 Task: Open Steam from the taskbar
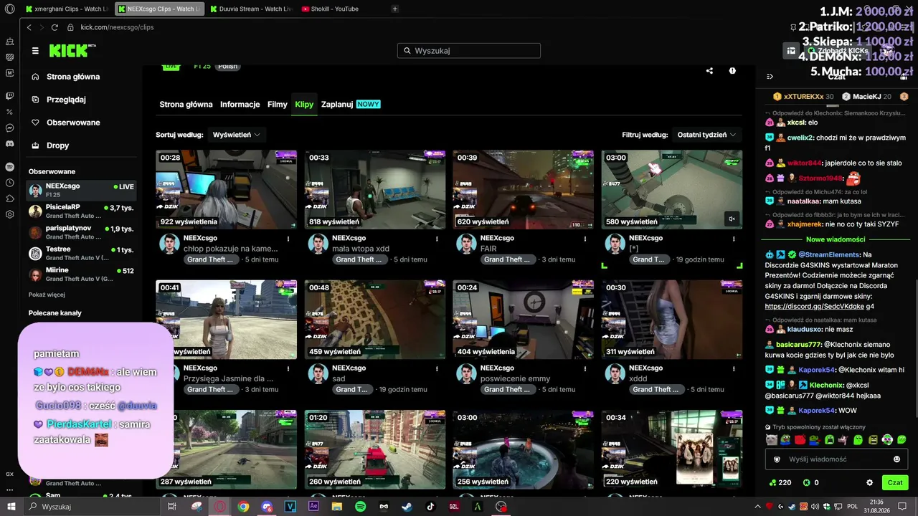click(x=407, y=507)
